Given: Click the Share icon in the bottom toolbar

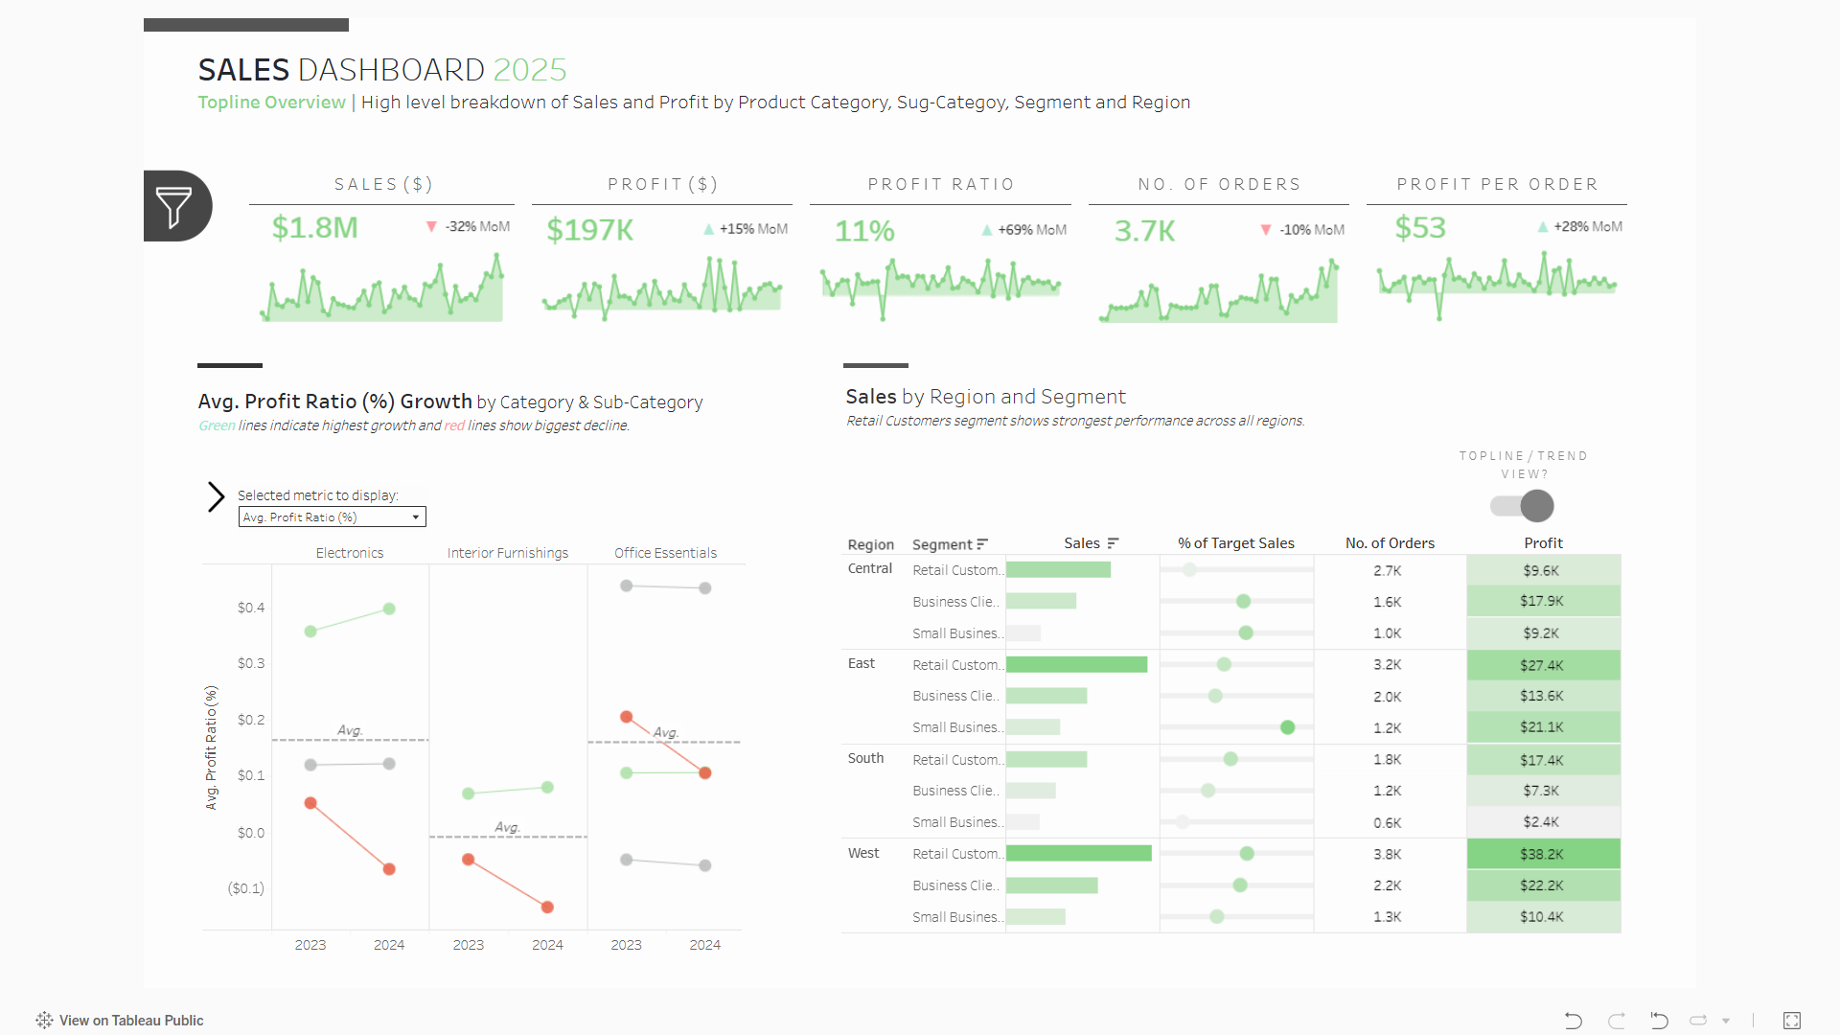Looking at the screenshot, I should [1698, 1019].
